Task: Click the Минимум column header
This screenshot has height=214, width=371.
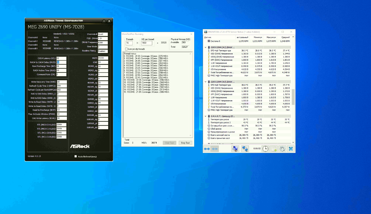Action: click(x=256, y=37)
